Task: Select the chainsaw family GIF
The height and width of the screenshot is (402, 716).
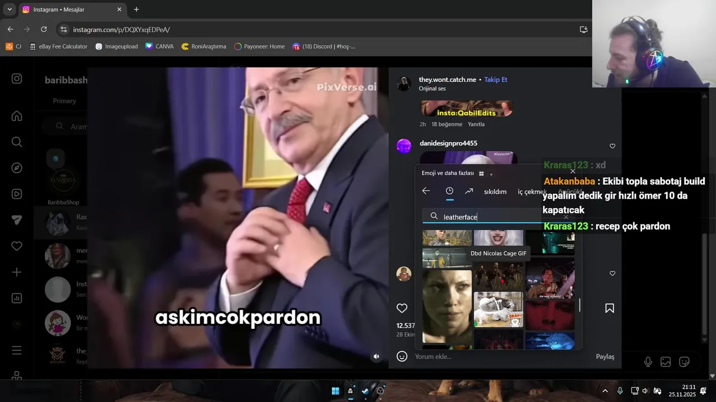Action: 550,277
